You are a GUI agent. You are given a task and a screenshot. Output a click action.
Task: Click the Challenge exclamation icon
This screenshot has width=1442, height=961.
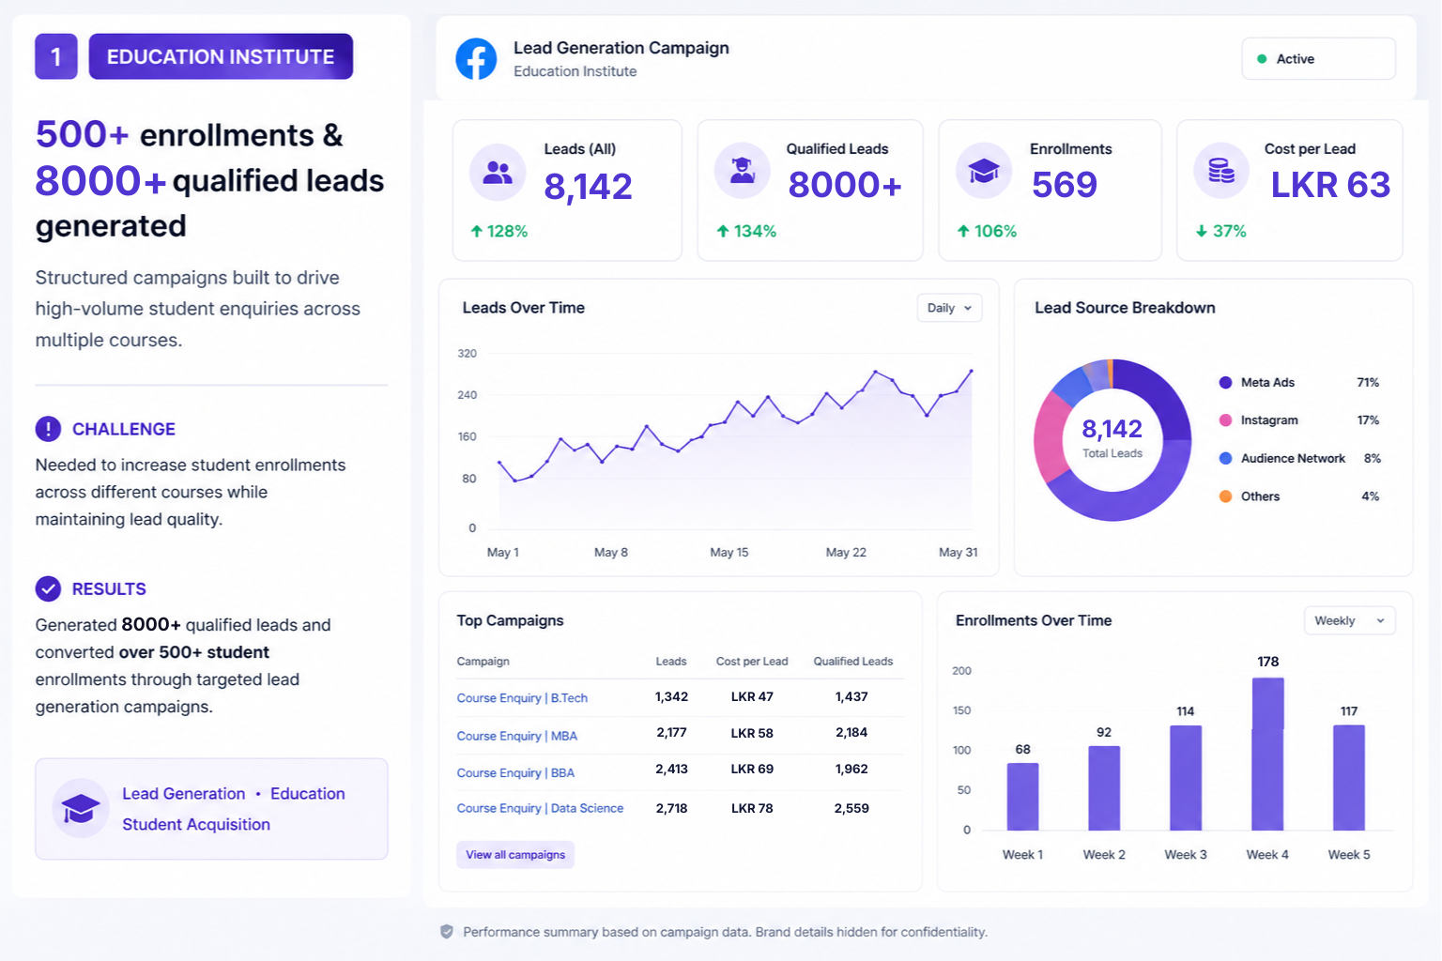point(48,429)
